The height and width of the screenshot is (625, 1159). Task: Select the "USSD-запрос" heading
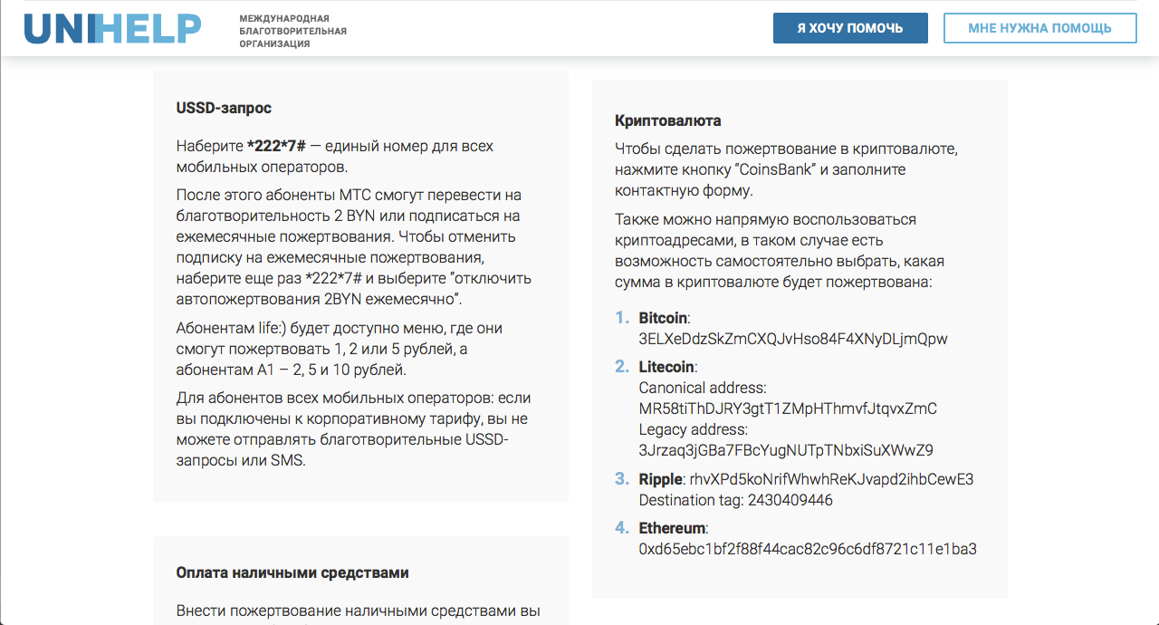pos(224,109)
